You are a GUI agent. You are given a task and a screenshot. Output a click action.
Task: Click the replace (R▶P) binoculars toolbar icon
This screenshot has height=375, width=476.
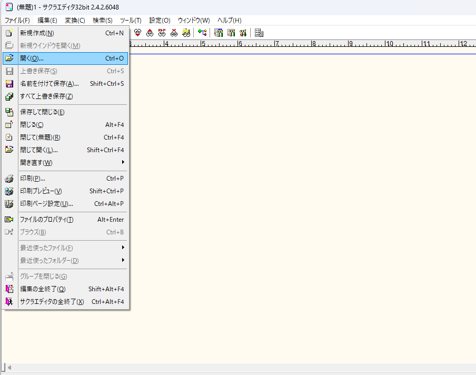tap(162, 33)
